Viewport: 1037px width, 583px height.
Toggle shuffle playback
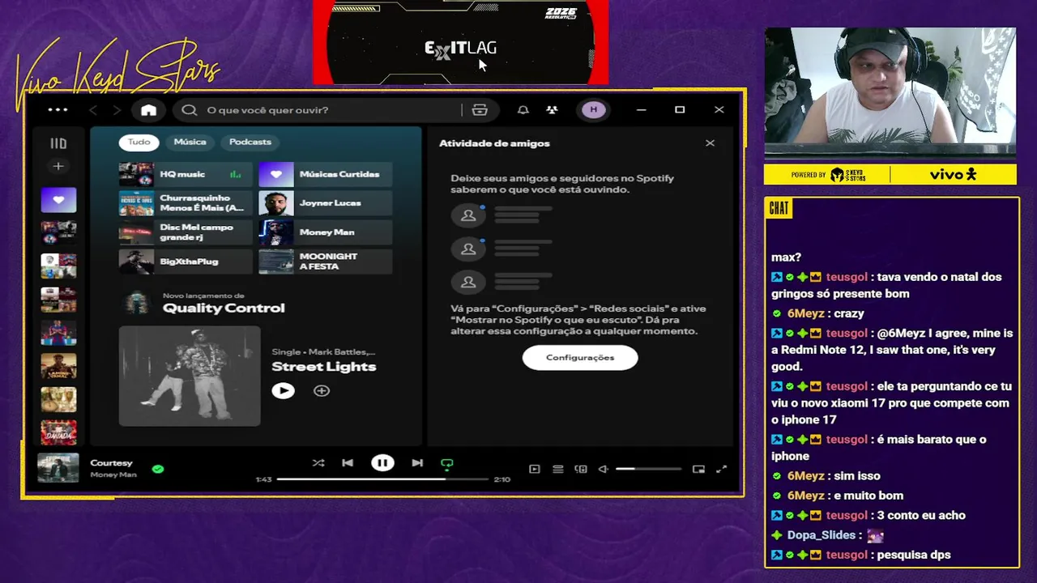(x=318, y=463)
